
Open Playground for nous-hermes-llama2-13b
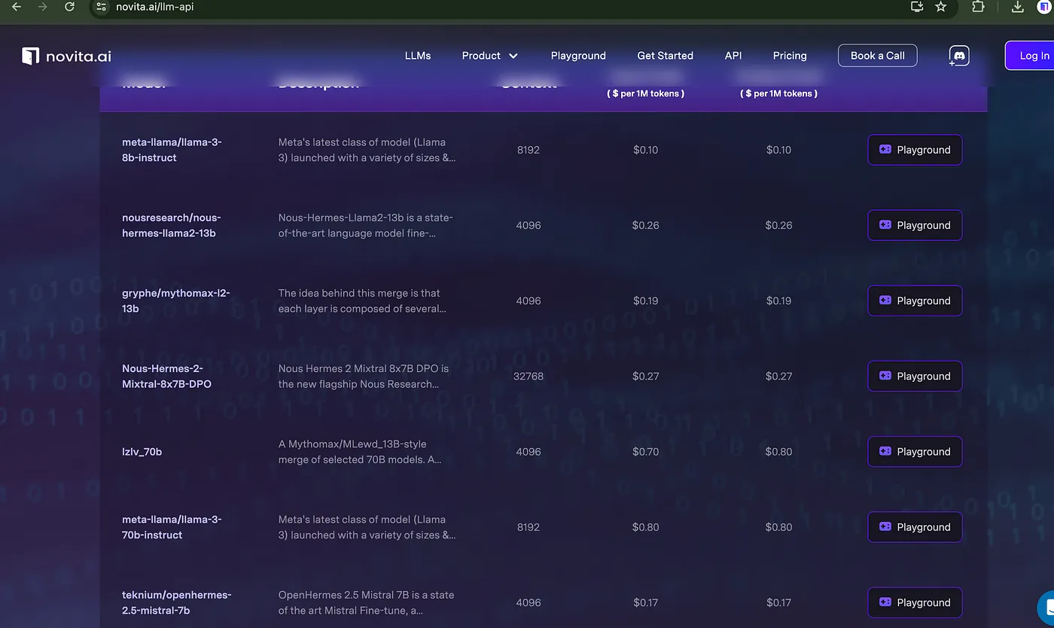click(915, 225)
